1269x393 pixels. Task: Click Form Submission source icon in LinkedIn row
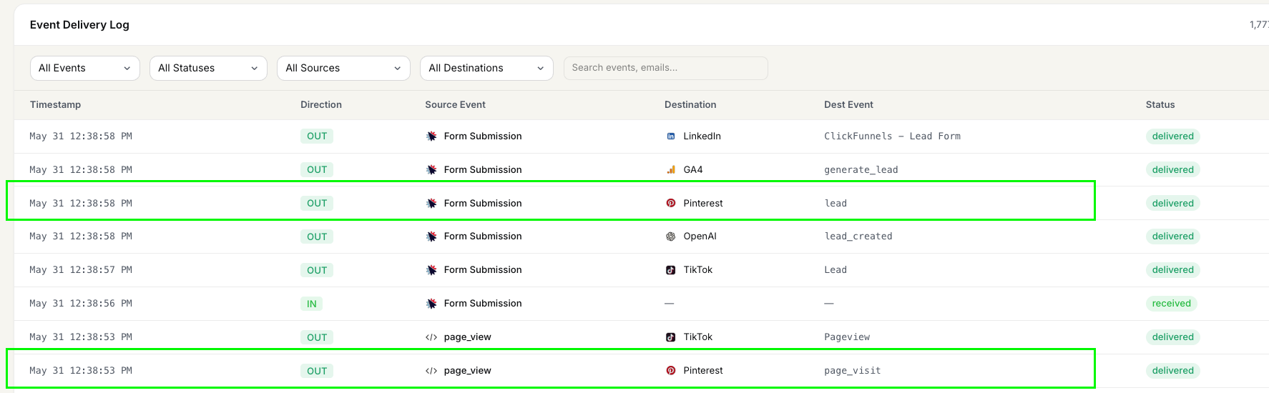(431, 136)
